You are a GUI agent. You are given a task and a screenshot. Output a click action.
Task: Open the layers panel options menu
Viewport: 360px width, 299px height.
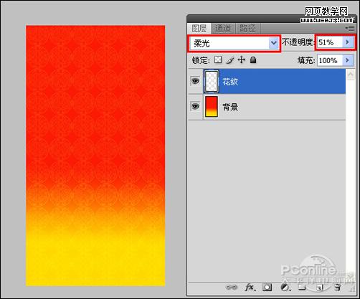pos(350,28)
